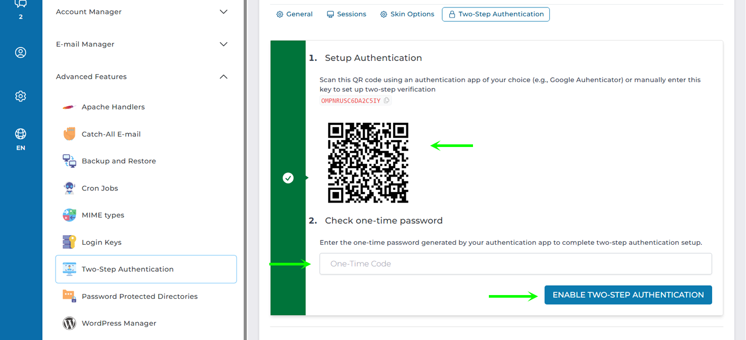This screenshot has width=746, height=340.
Task: Copy the secret key with copy icon
Action: pos(386,100)
